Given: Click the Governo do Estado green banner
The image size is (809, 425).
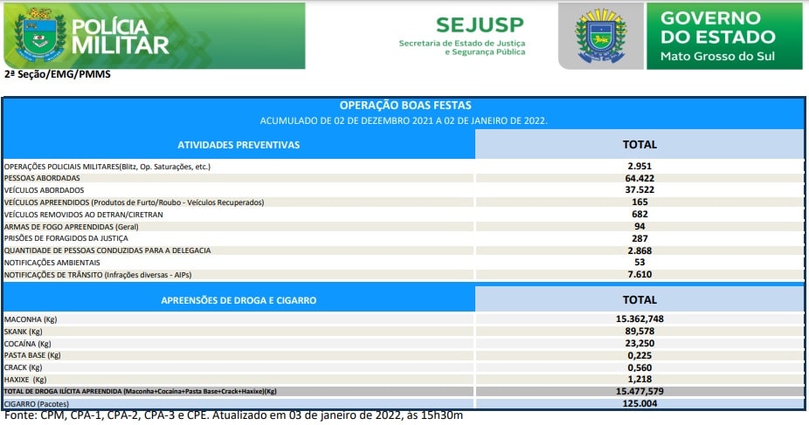Looking at the screenshot, I should click(x=723, y=36).
